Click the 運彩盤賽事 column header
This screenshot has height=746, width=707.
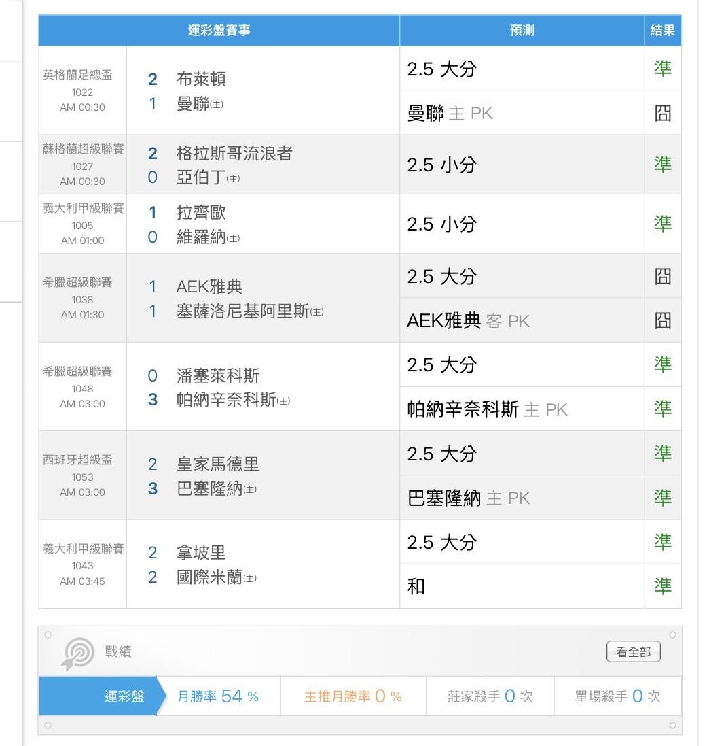[219, 31]
